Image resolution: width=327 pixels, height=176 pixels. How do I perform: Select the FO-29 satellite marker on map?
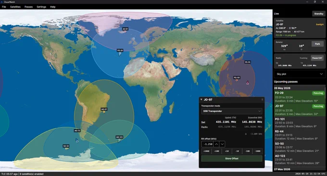pyautogui.click(x=120, y=54)
